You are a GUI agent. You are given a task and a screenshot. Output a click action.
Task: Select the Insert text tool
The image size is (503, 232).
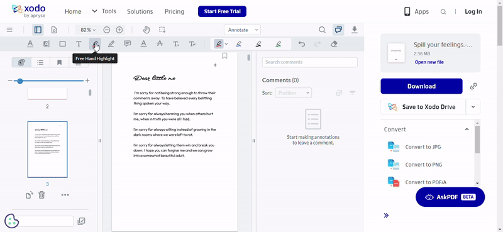(176, 44)
